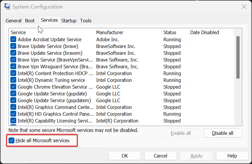Select the Brave Update Service (bravem) name
Viewport: 252px width, 164px height.
[x=50, y=53]
